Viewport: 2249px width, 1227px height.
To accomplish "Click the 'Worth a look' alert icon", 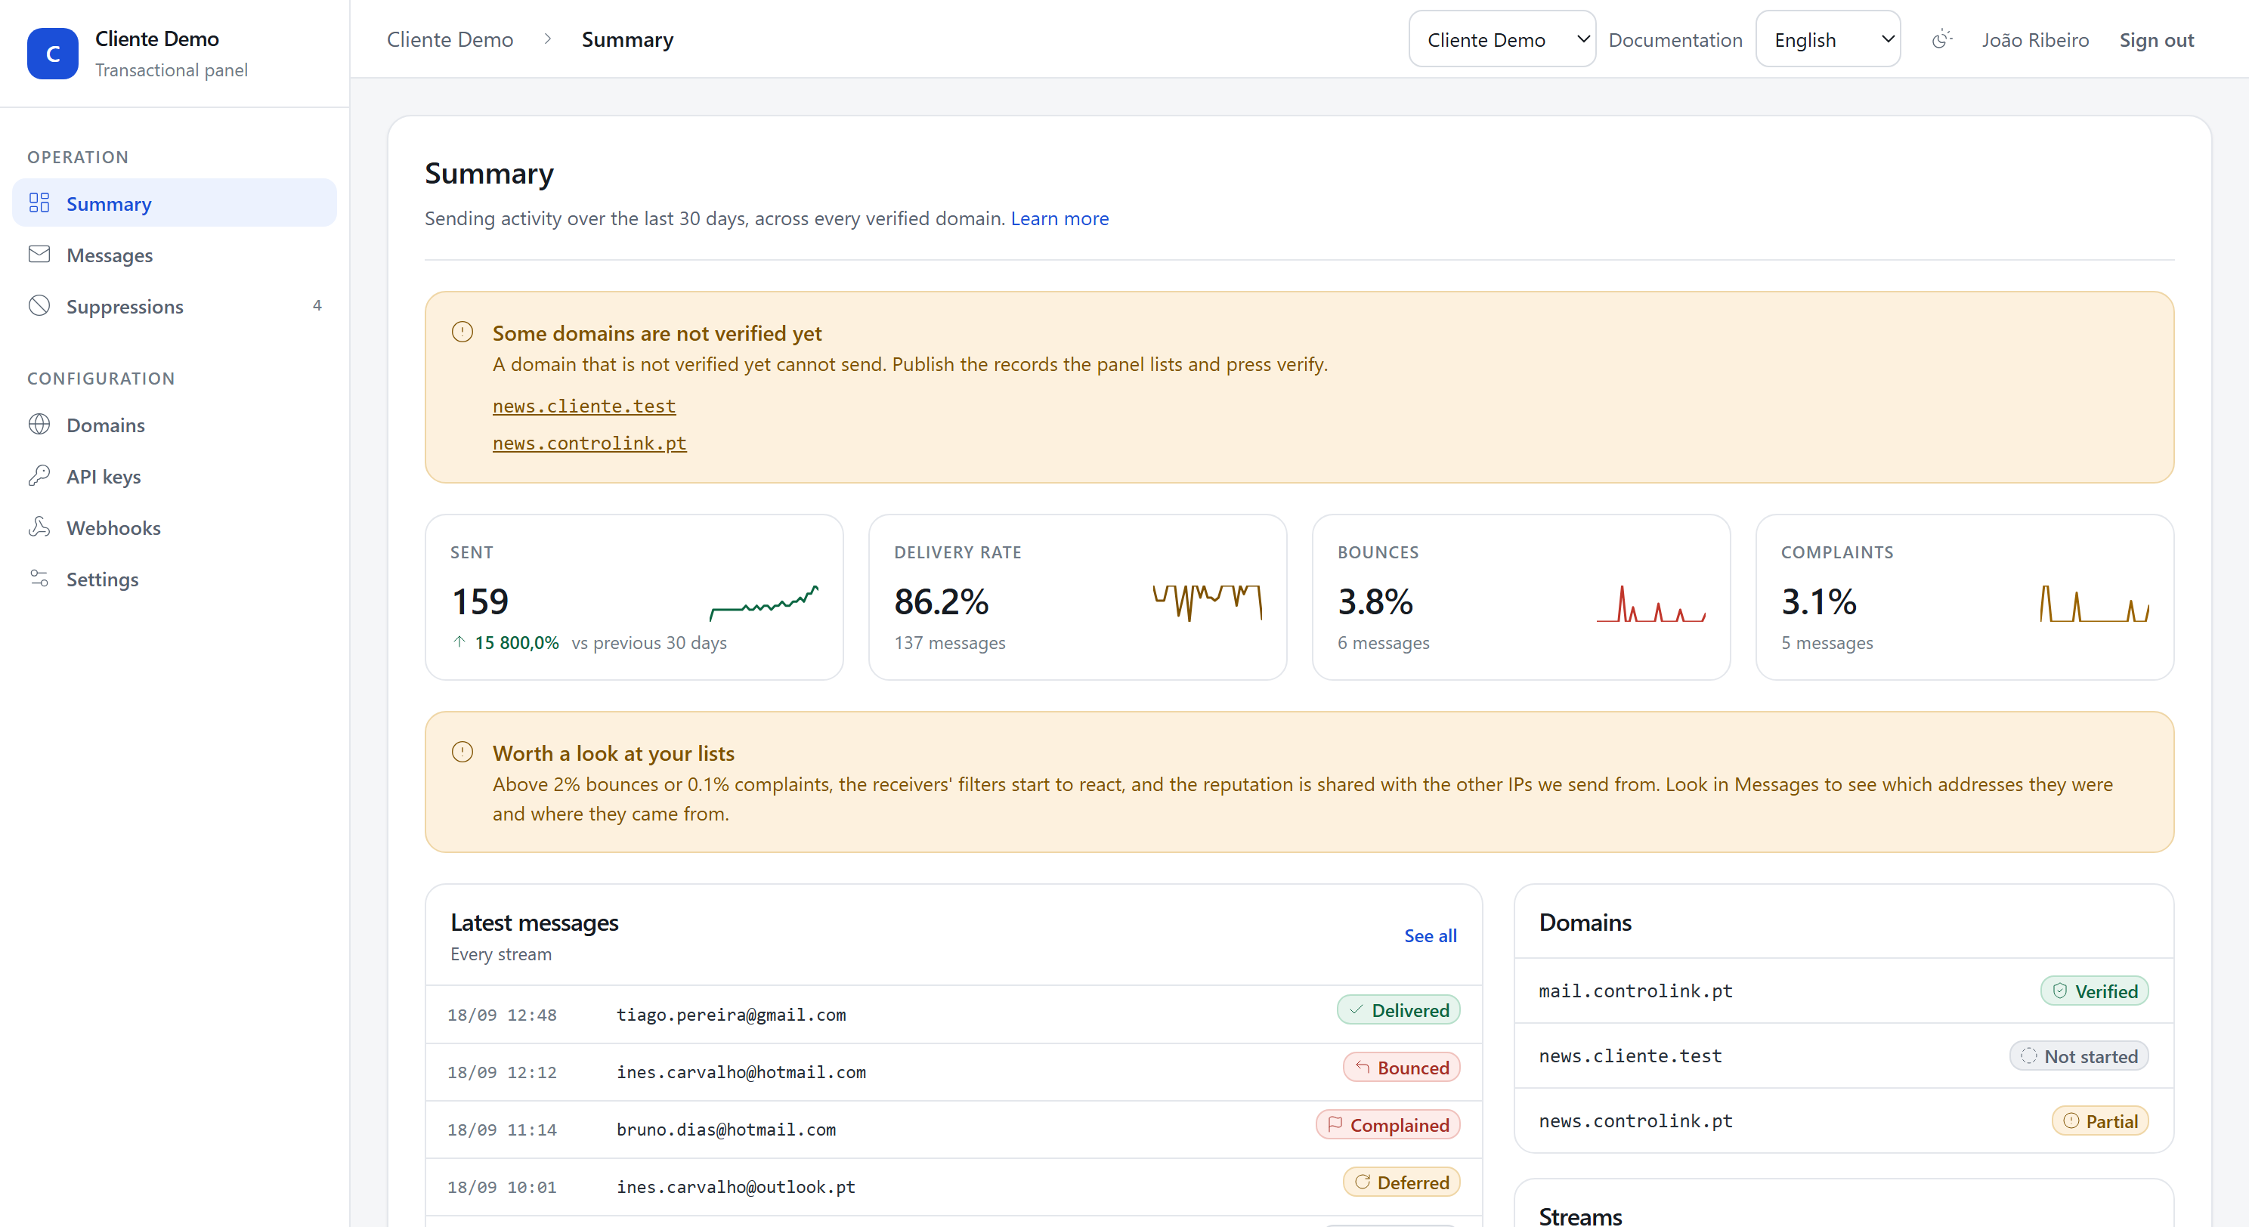I will pyautogui.click(x=462, y=753).
